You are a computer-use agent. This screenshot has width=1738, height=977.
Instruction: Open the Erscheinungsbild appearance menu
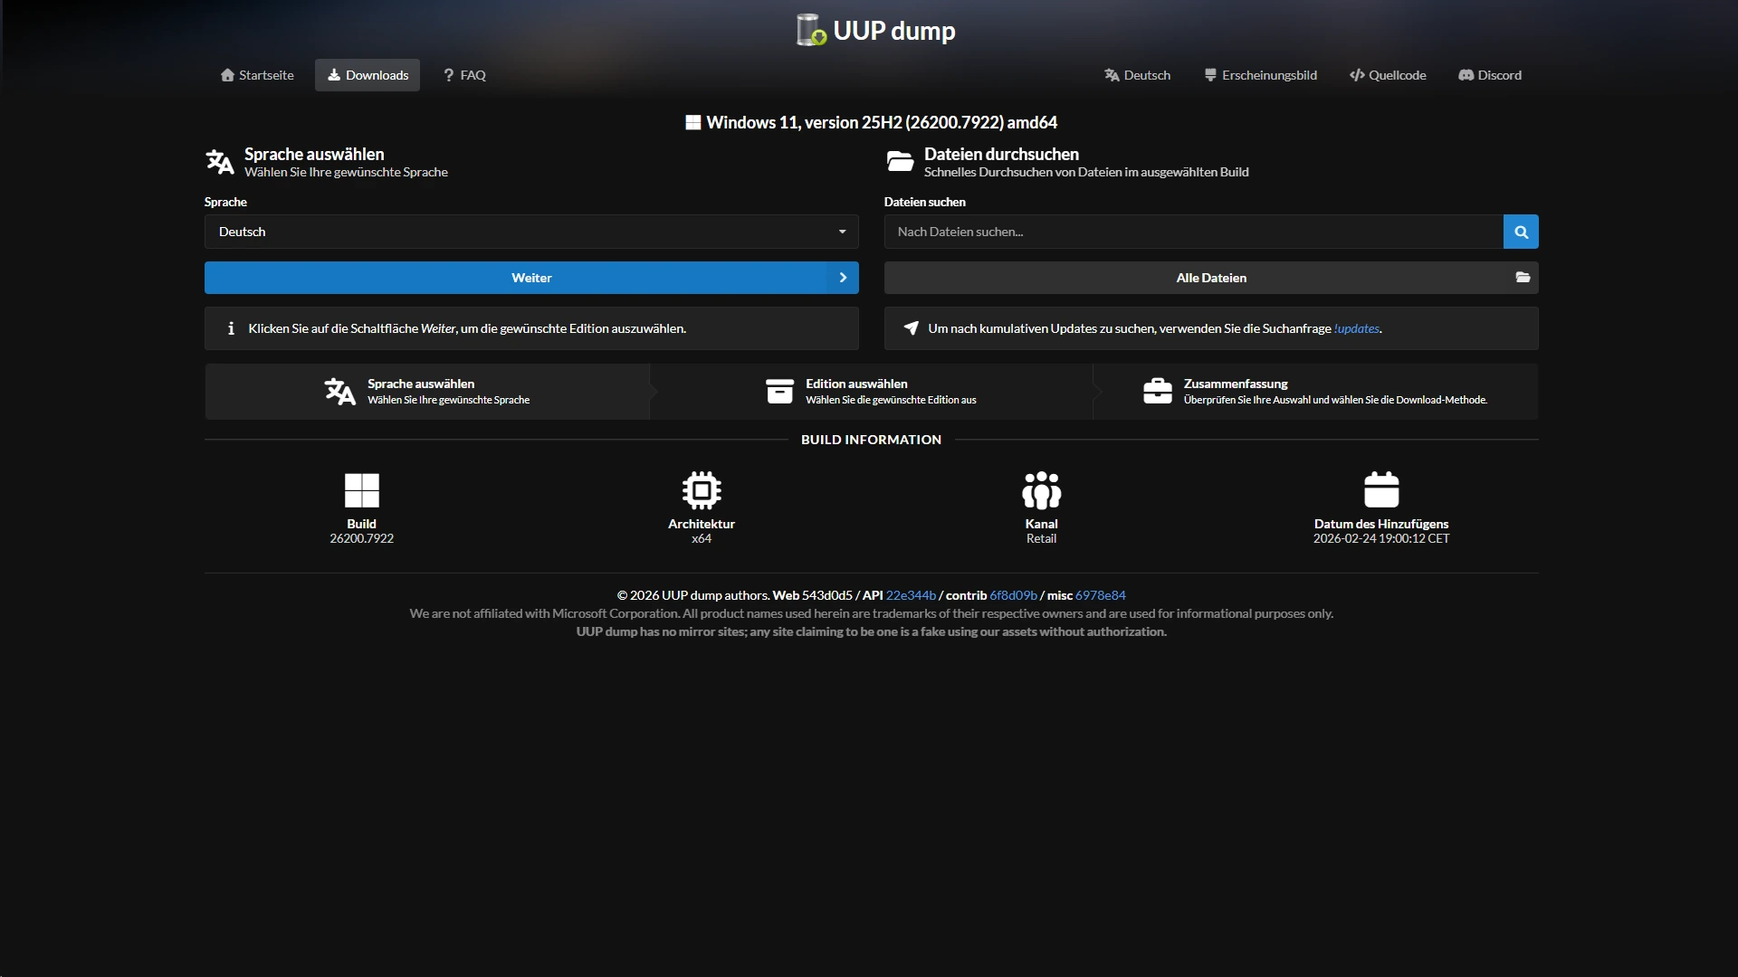1260,75
